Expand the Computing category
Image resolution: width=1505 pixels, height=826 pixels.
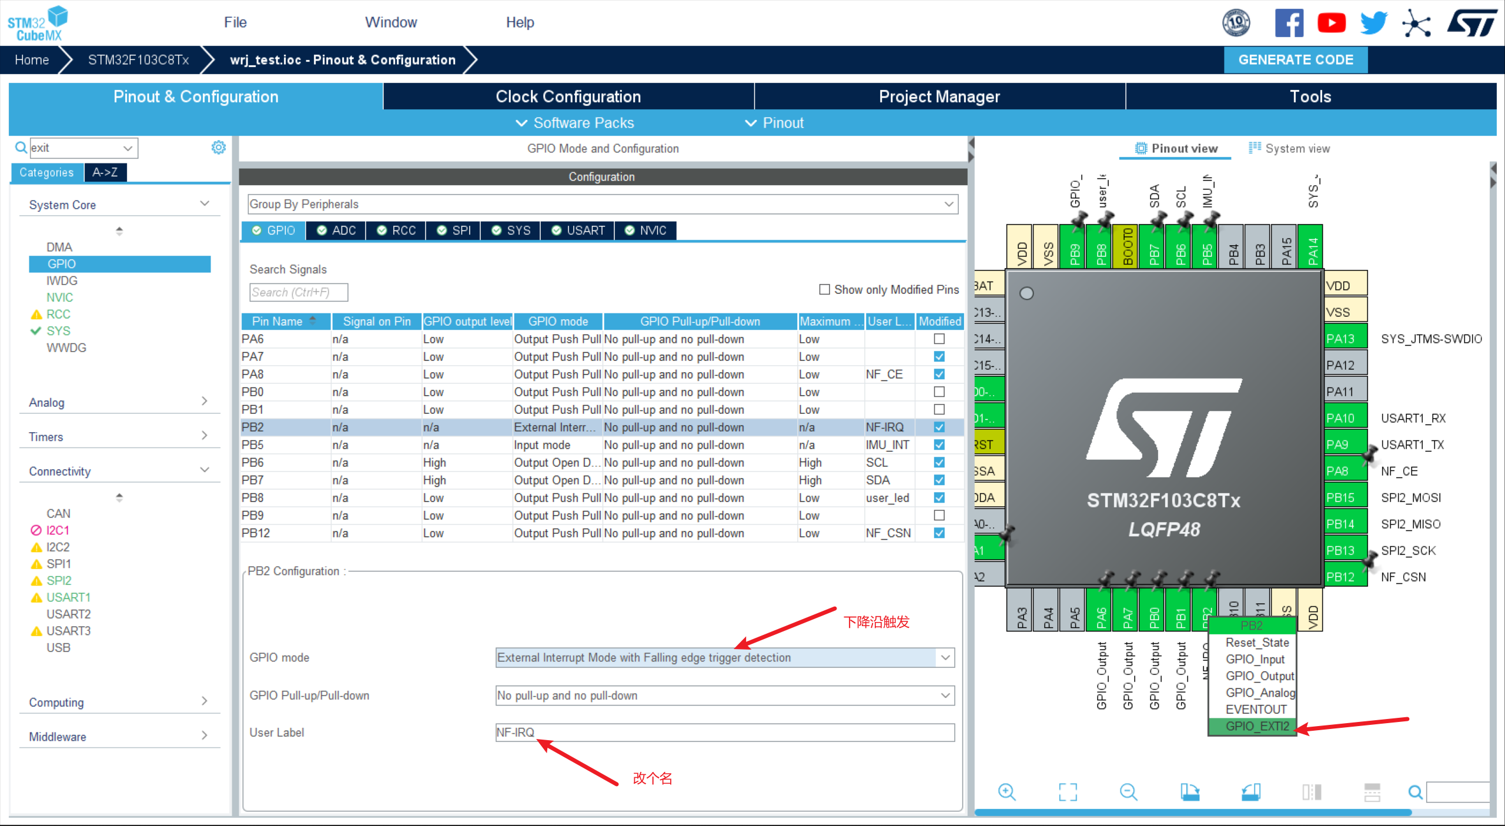tap(119, 702)
